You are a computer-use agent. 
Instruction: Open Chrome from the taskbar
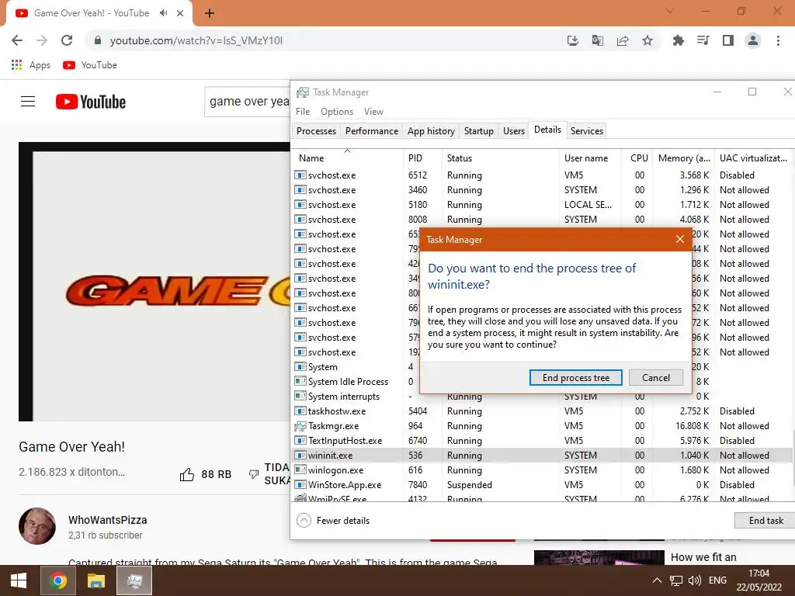pyautogui.click(x=57, y=580)
